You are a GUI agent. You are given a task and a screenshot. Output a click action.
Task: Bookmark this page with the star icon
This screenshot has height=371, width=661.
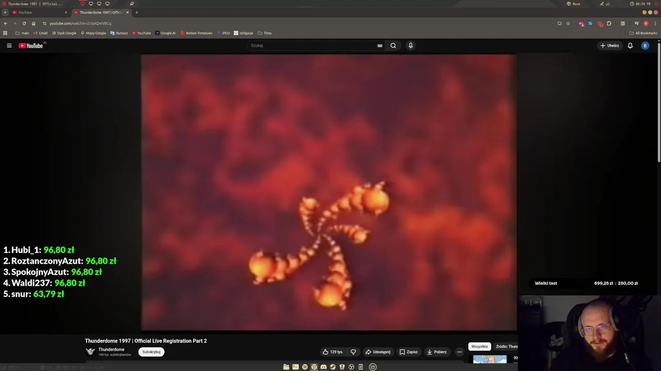click(x=568, y=23)
